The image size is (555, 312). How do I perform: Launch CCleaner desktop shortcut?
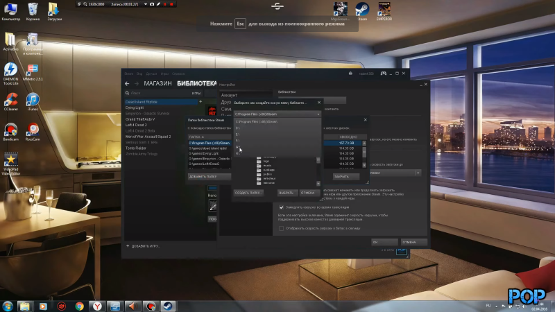(10, 102)
